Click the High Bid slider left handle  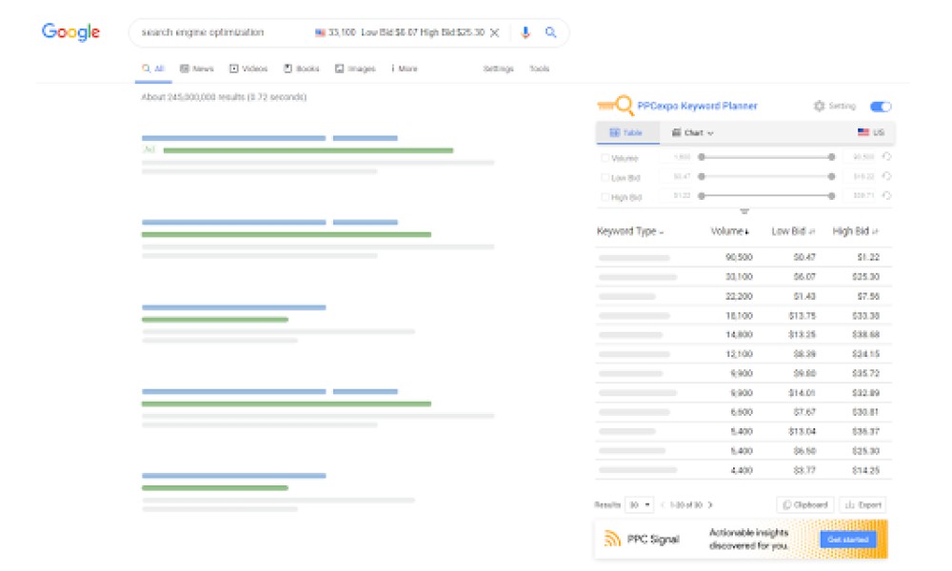click(x=702, y=196)
